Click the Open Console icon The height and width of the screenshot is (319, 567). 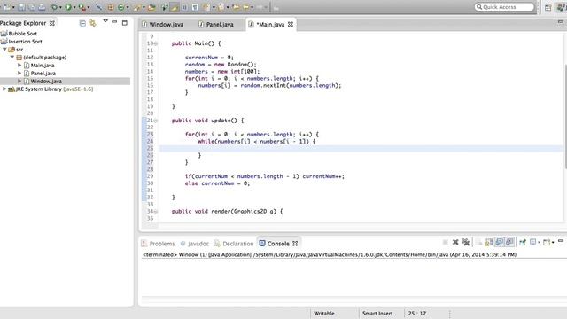tap(547, 242)
